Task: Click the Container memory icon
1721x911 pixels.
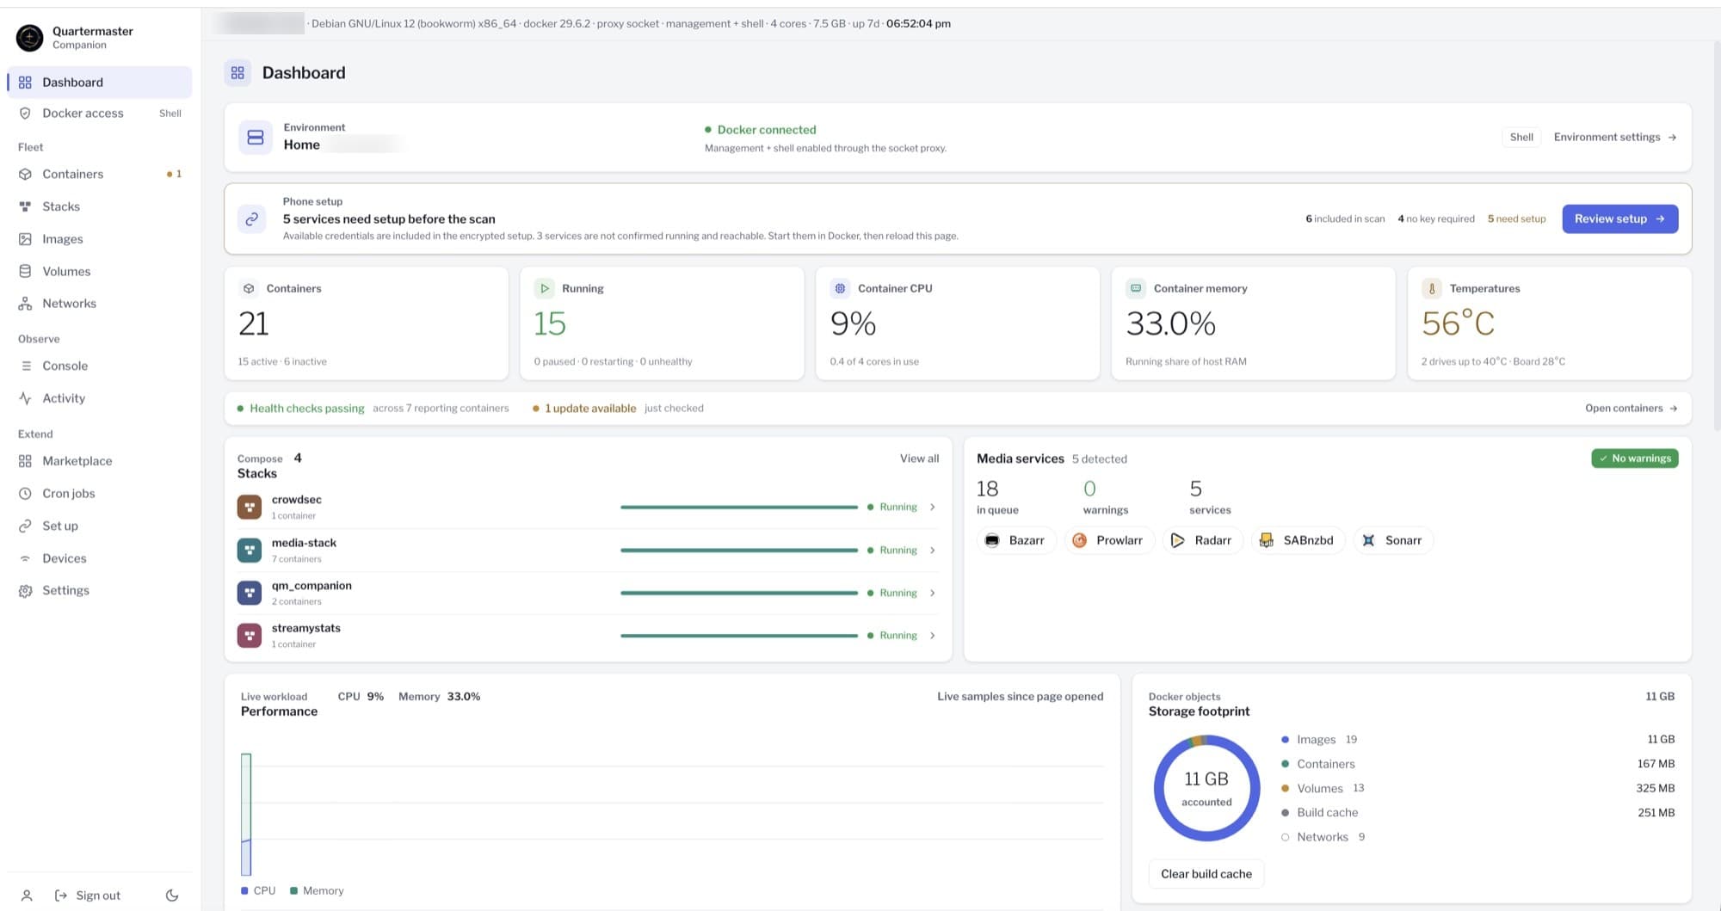Action: coord(1136,288)
